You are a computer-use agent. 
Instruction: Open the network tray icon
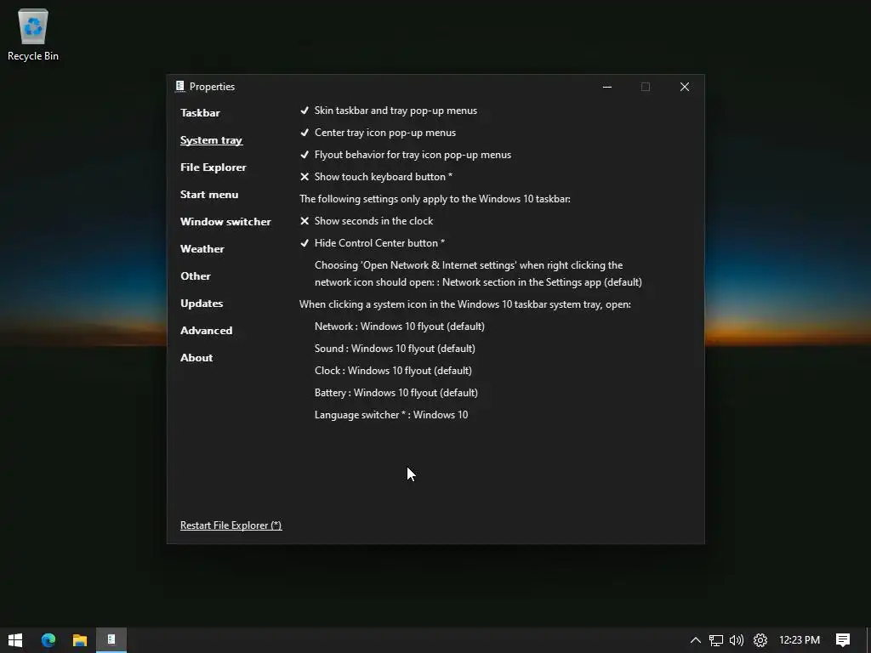click(x=716, y=640)
